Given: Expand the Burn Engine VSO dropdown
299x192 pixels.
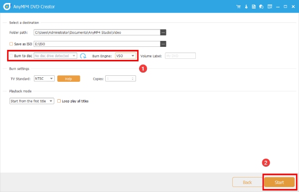Looking at the screenshot, I should point(125,56).
